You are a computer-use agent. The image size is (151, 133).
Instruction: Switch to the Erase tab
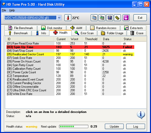tap(137, 33)
